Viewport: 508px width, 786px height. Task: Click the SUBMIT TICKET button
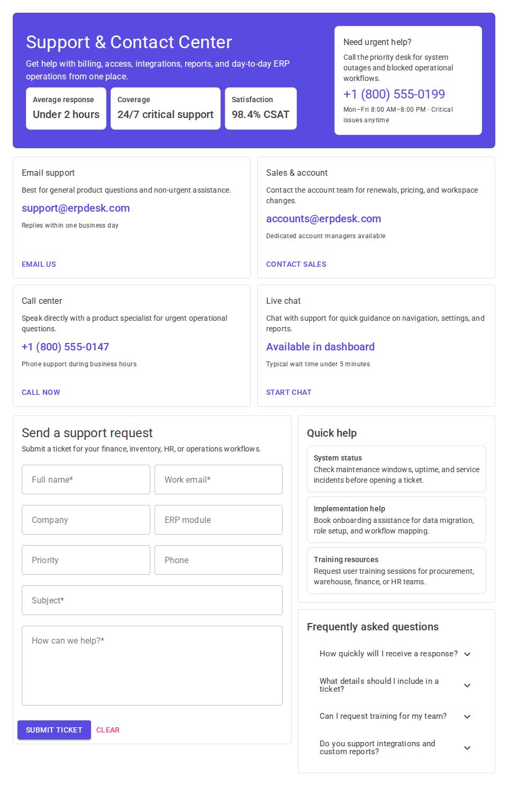(x=53, y=730)
